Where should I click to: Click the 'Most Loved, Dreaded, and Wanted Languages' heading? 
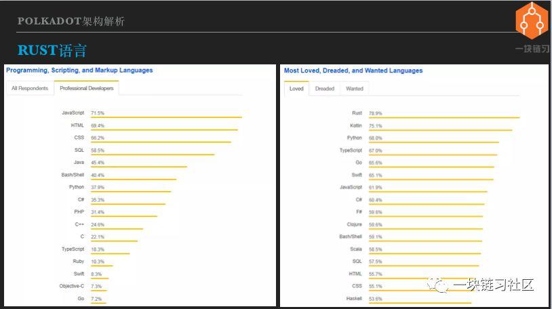coord(353,70)
